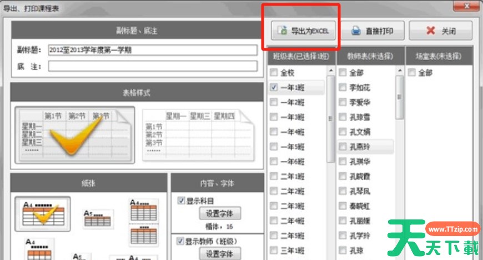The width and height of the screenshot is (483, 260).
Task: Click the 直接打印 print button
Action: point(373,31)
